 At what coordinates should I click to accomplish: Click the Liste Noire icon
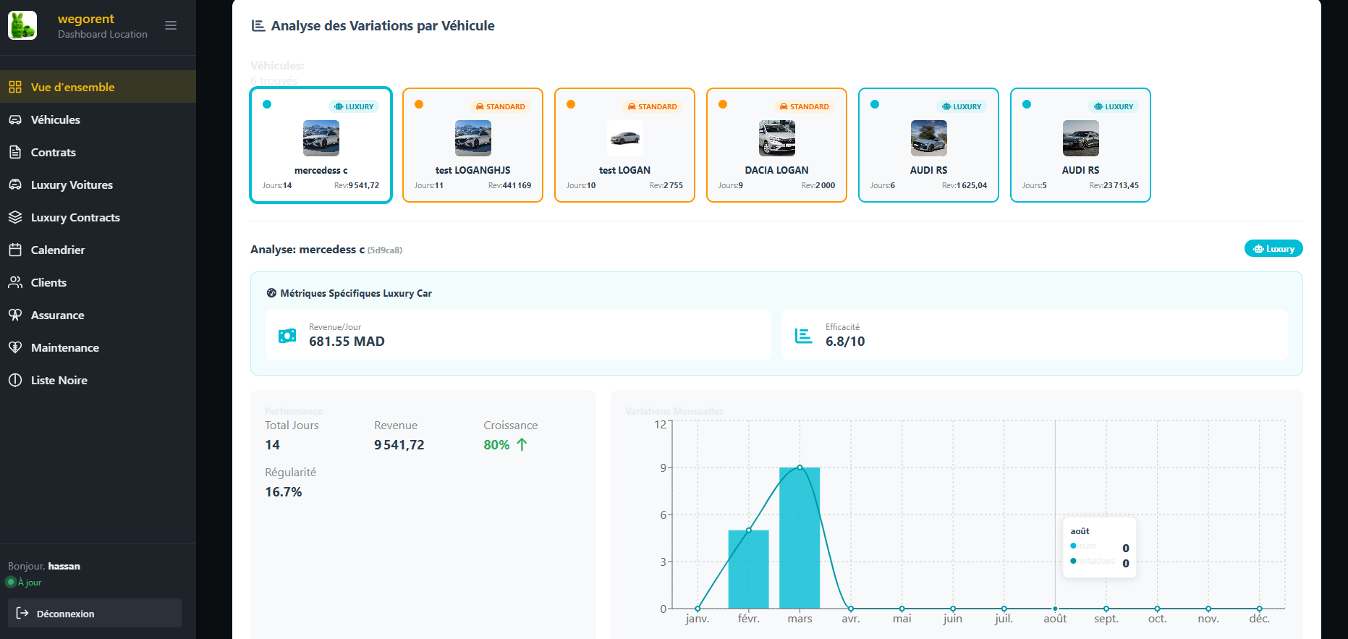15,381
